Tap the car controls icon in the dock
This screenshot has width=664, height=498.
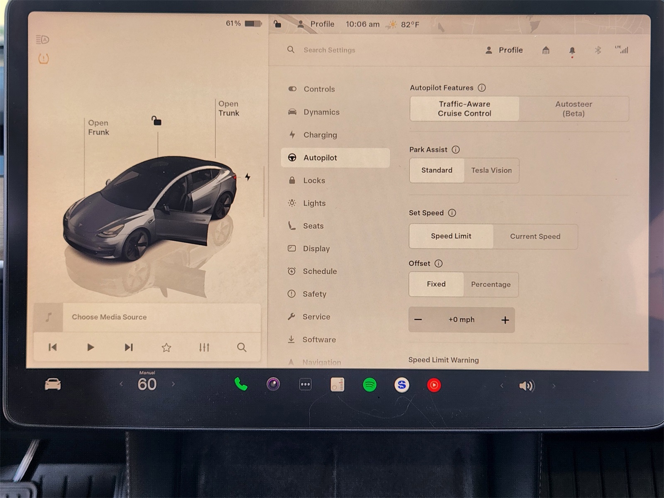[53, 384]
